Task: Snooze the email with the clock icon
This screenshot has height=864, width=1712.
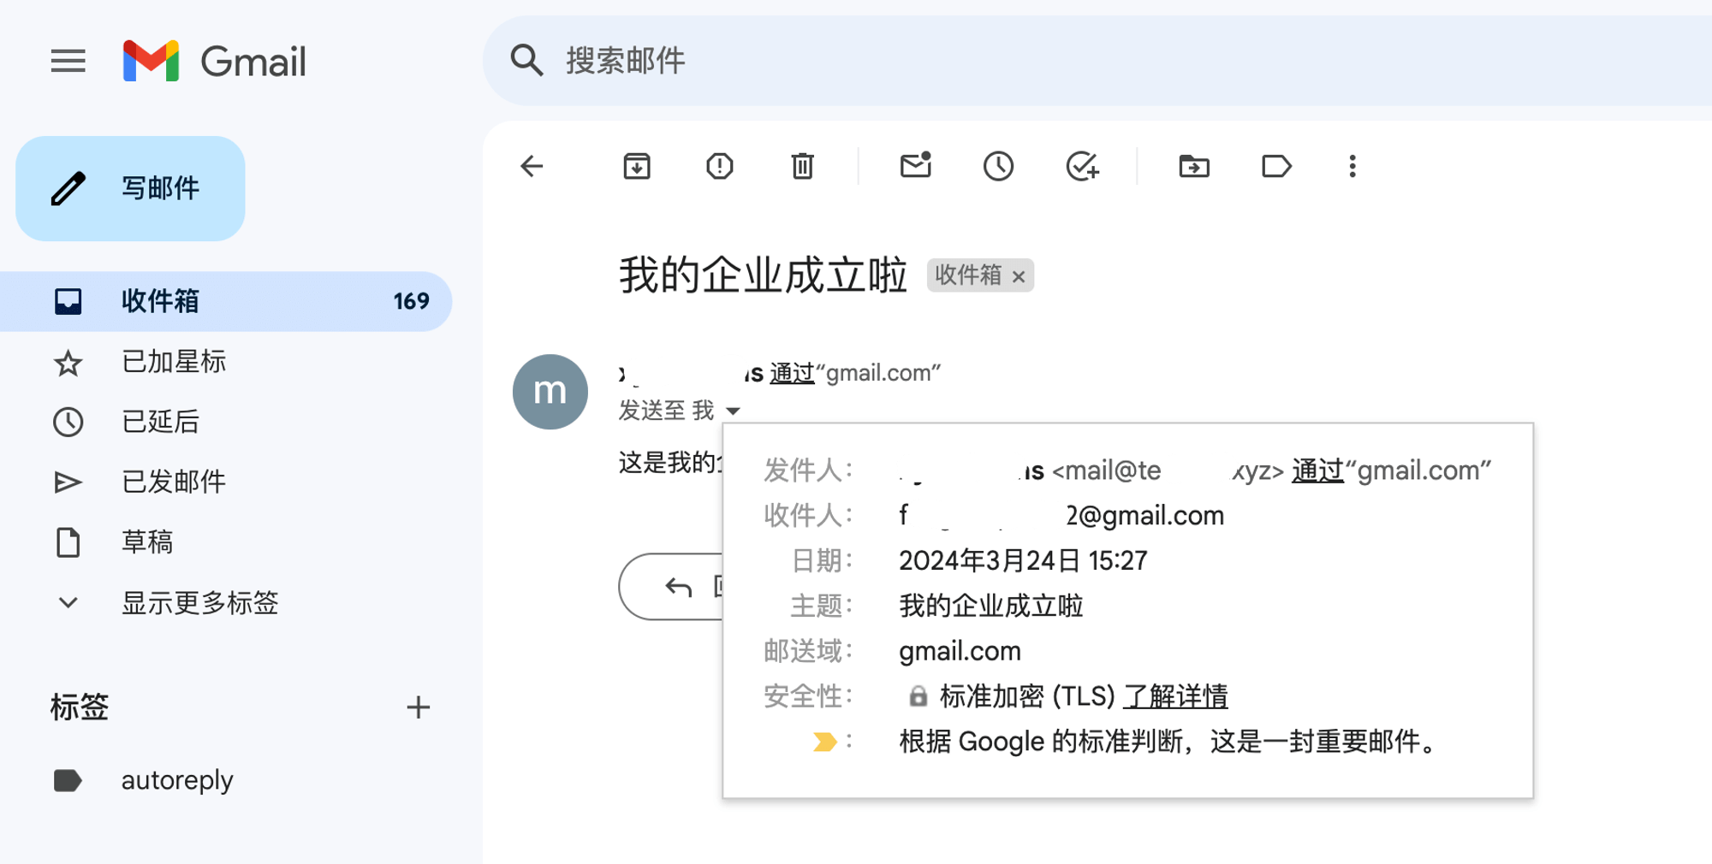Action: click(x=998, y=166)
